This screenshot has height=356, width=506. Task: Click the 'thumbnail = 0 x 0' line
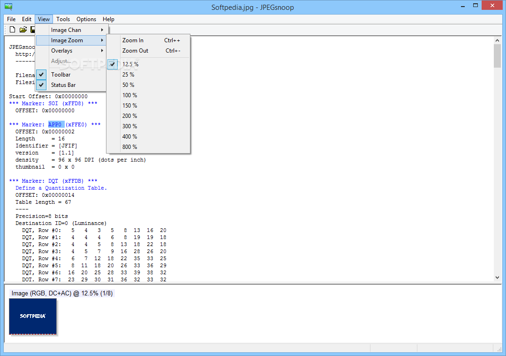[x=45, y=167]
